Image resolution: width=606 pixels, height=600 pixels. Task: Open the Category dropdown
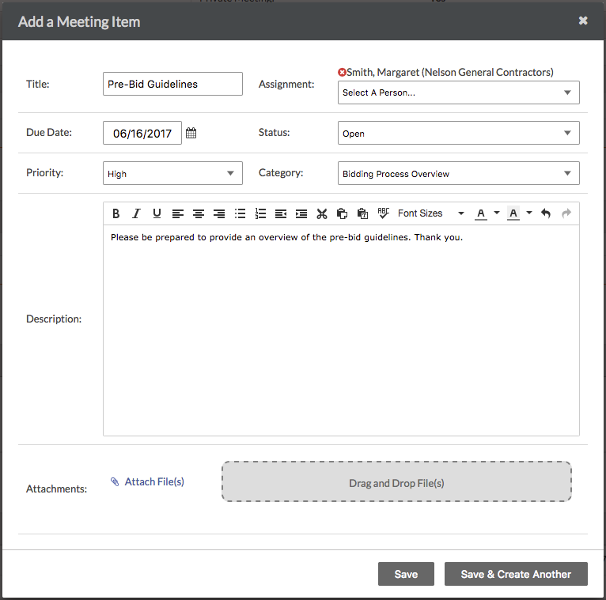pos(458,174)
